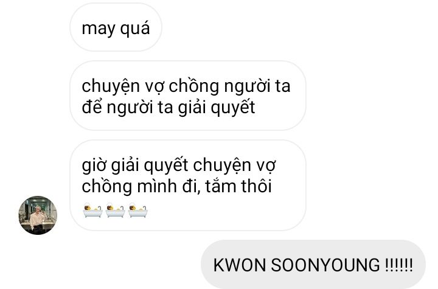Screen dimensions: 438x289
Task: Click the line "chồng mình đi, tắm thôi"
Action: 176,186
